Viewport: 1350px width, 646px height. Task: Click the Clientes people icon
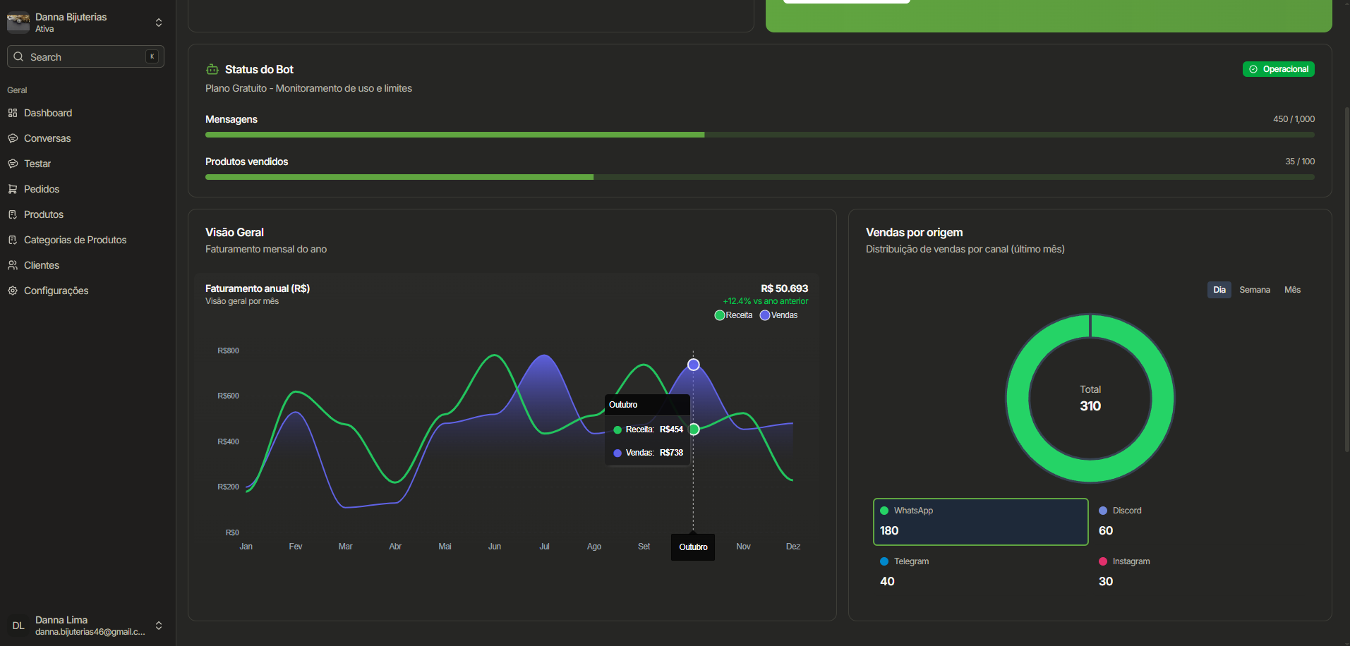pyautogui.click(x=13, y=265)
